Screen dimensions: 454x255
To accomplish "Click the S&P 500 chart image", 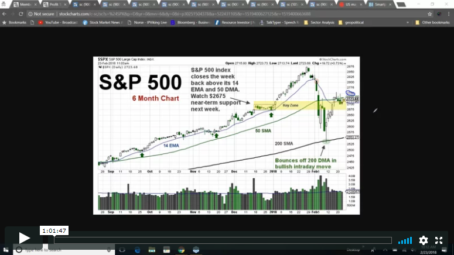I will pos(226,136).
